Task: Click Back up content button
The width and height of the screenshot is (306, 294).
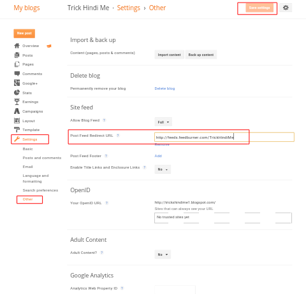Action: 201,55
